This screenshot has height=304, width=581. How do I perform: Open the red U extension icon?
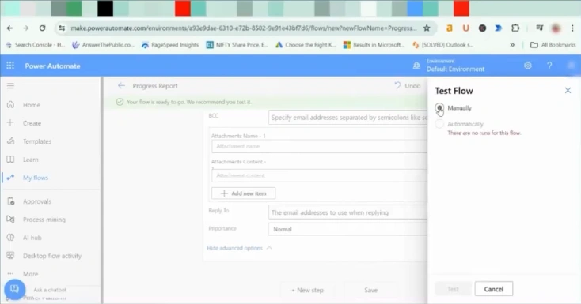[x=465, y=28]
